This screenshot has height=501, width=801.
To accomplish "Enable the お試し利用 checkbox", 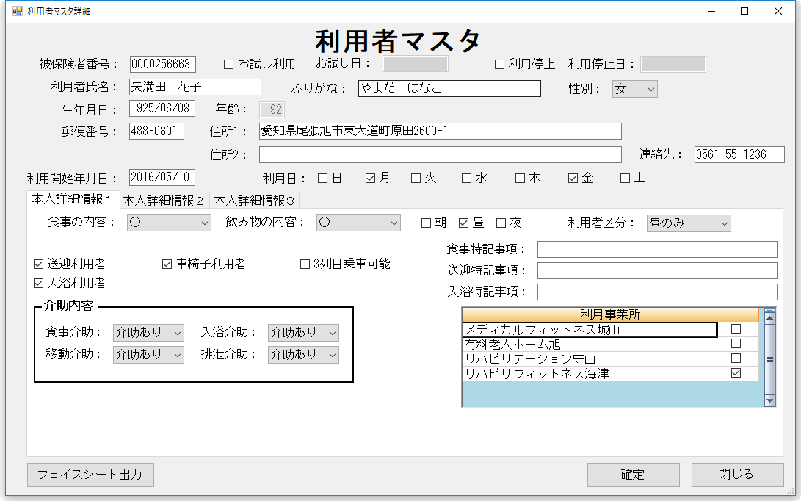I will (x=228, y=65).
